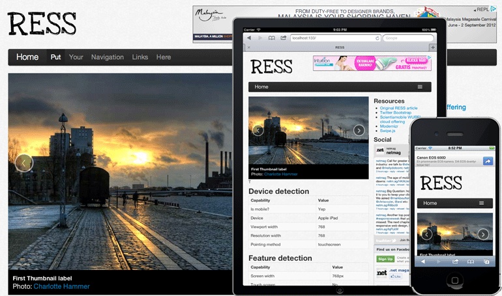Tap the iPhone Safari share icon
Screen dimensions: 502x296
coord(455,262)
